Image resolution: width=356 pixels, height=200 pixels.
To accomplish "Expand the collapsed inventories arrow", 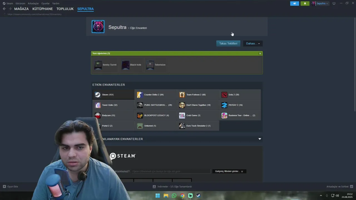I will click(260, 139).
